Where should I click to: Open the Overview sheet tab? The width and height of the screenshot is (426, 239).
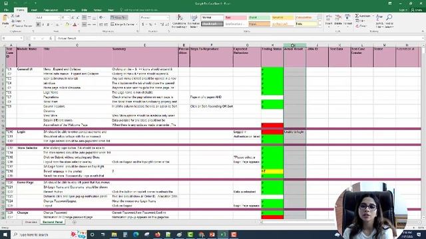[31, 222]
